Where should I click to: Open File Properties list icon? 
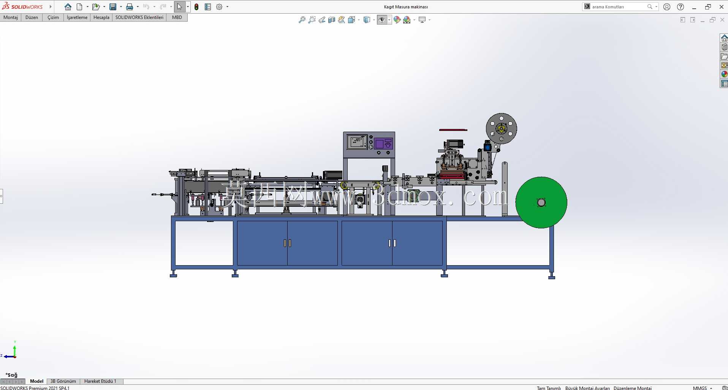click(x=208, y=7)
